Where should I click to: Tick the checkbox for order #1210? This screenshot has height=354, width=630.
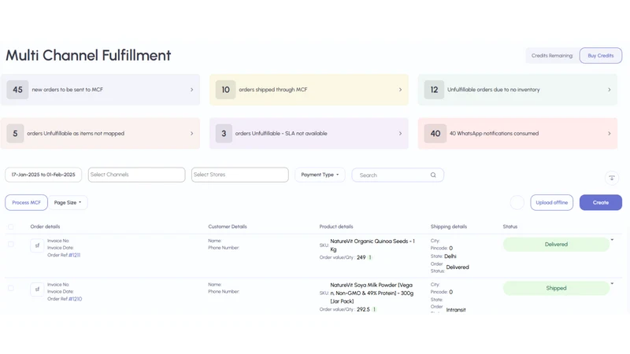coord(11,288)
